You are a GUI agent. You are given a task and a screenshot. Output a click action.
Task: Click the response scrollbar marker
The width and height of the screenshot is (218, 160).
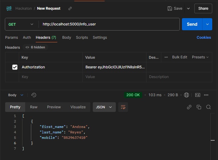(x=213, y=140)
